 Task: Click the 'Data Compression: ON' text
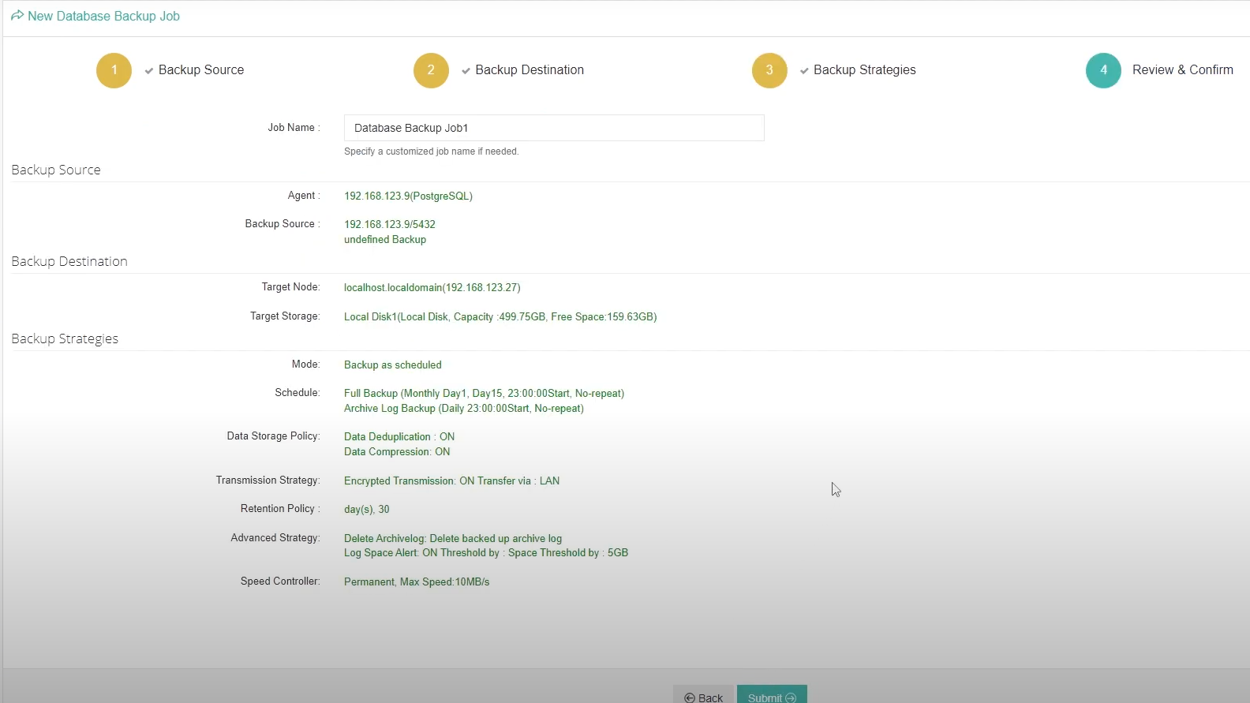click(x=397, y=451)
